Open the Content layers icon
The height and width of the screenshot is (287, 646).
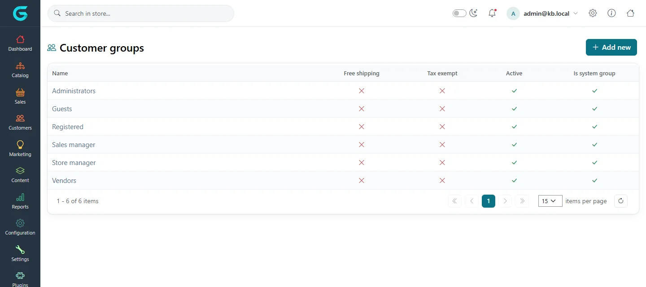coord(20,171)
